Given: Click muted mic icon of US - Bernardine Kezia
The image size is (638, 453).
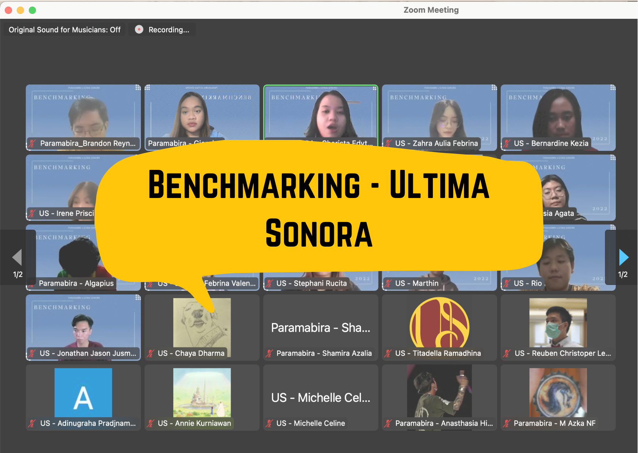Looking at the screenshot, I should (507, 144).
